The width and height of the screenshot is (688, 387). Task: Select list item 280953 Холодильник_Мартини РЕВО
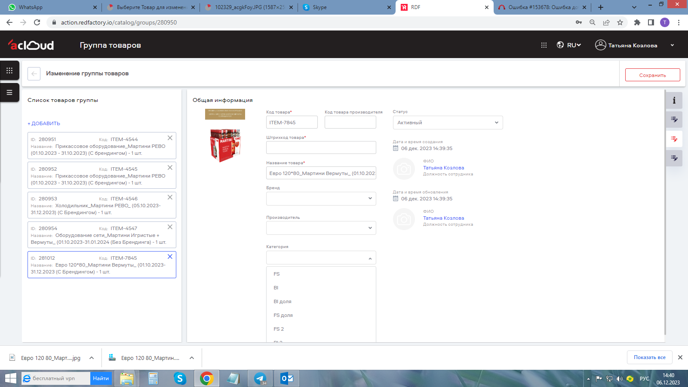[102, 205]
